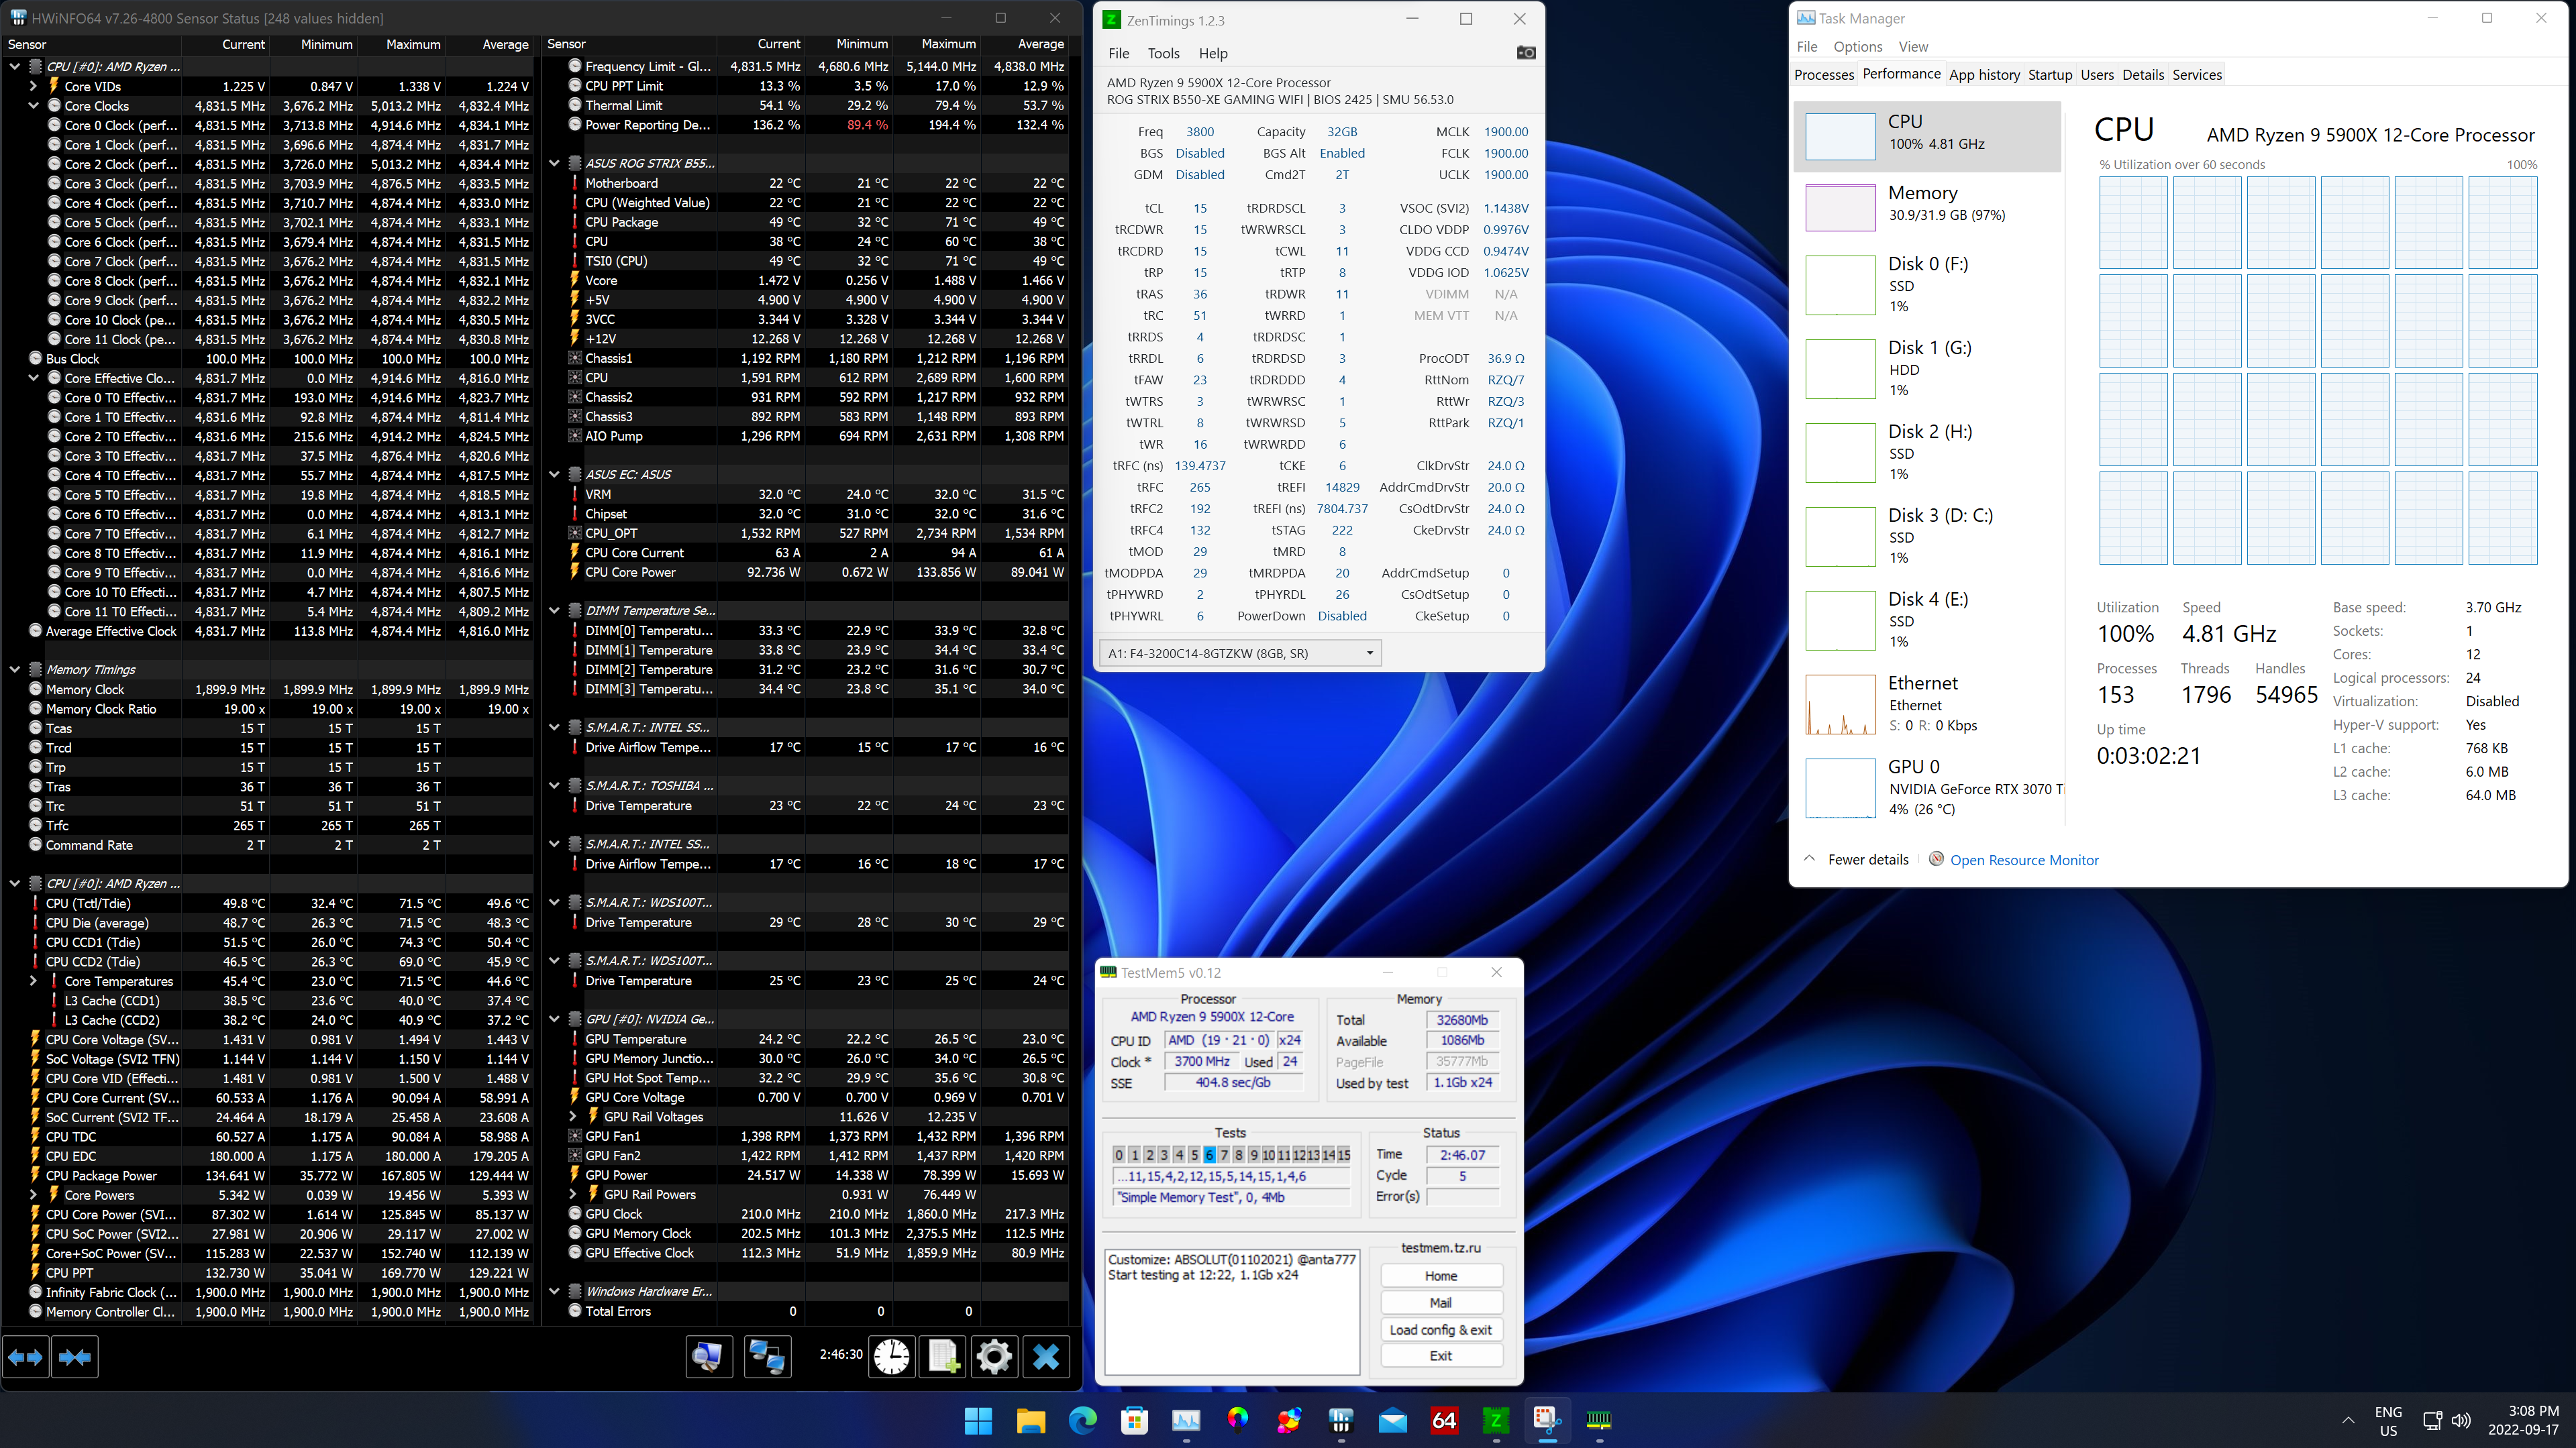
Task: Start HWiNFO sensor logging file icon
Action: tap(943, 1357)
